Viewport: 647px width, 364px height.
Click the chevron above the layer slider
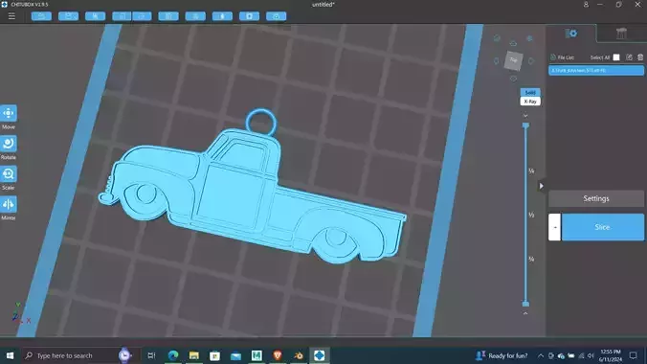click(x=525, y=116)
